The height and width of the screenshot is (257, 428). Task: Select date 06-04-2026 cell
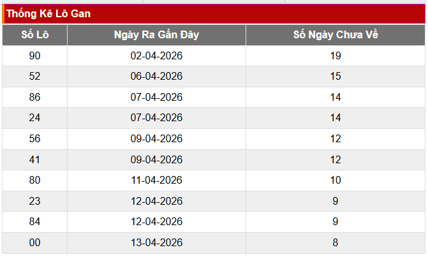pos(156,77)
